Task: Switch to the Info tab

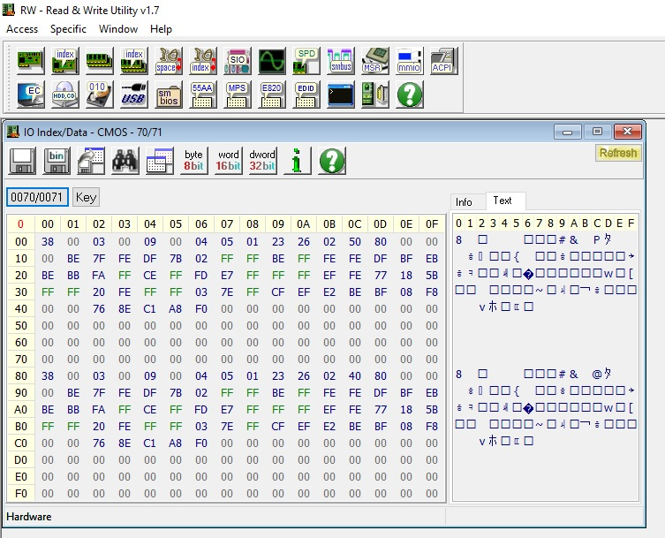Action: (x=465, y=202)
